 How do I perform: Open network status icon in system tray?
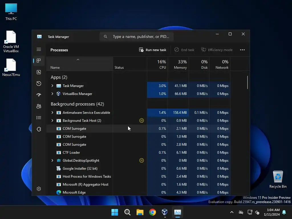[250, 212]
